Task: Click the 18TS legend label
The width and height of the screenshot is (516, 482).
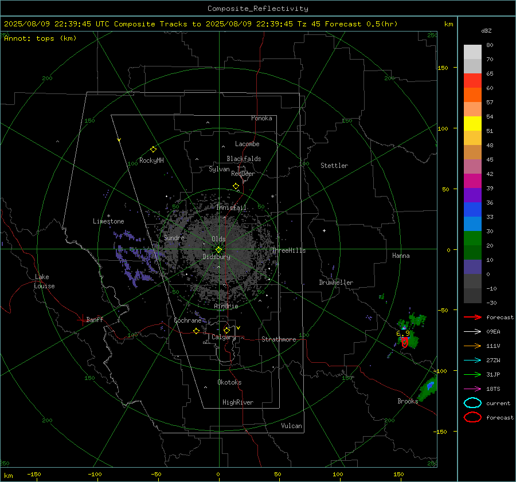Action: pyautogui.click(x=493, y=389)
